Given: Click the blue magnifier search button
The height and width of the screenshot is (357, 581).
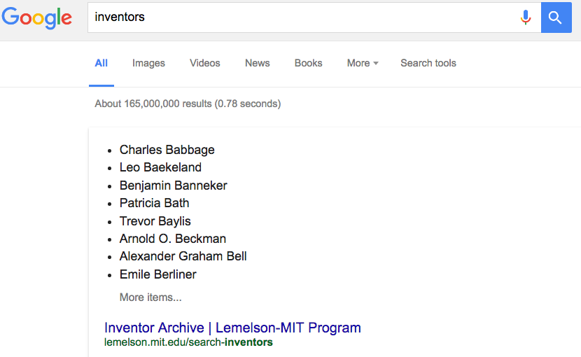Looking at the screenshot, I should [556, 17].
